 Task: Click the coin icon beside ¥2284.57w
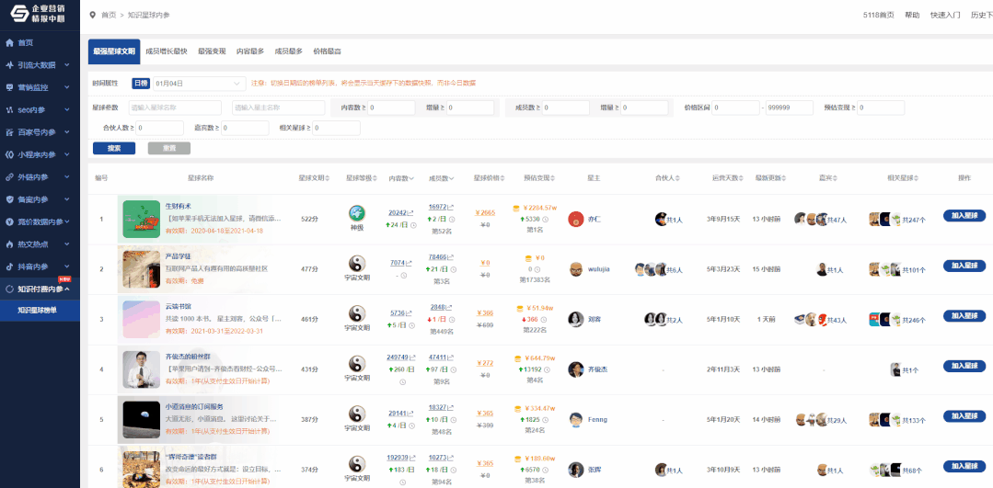point(516,208)
